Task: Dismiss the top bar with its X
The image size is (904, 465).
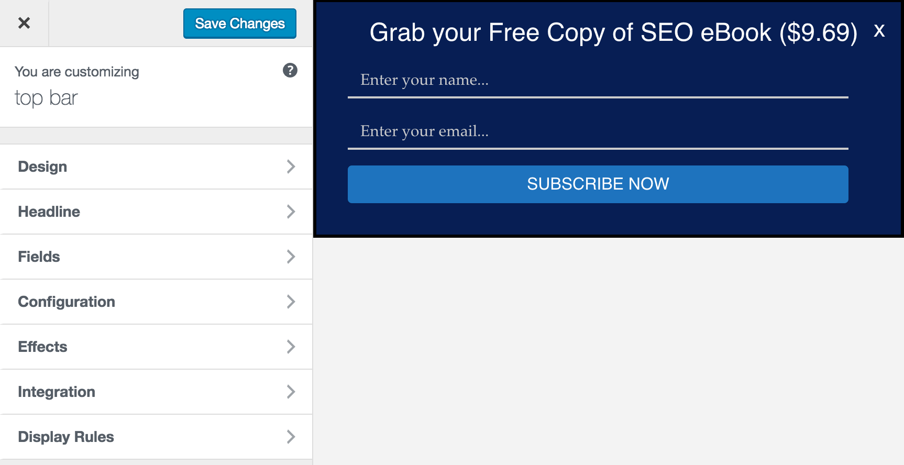Action: point(879,31)
